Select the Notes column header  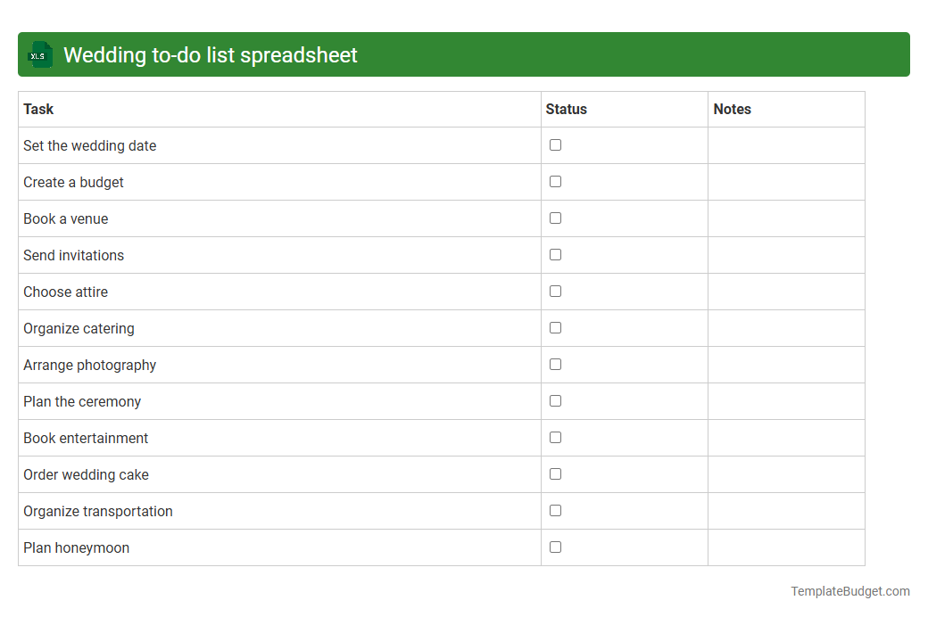[733, 109]
